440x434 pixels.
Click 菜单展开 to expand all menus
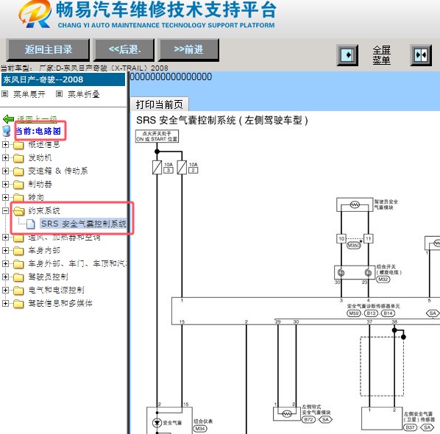pyautogui.click(x=29, y=94)
